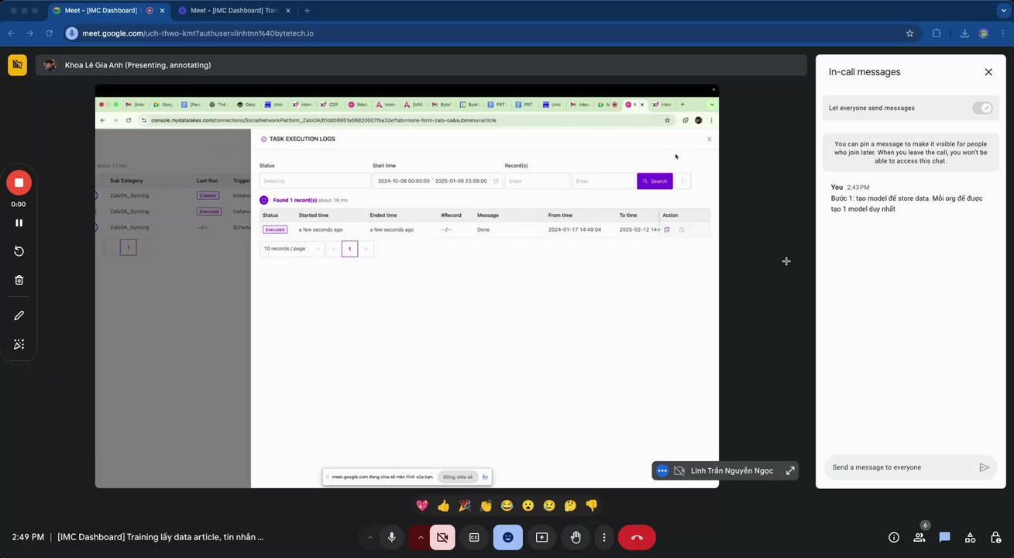The height and width of the screenshot is (558, 1014).
Task: Click the yellow presentation-off badge icon
Action: (x=17, y=65)
